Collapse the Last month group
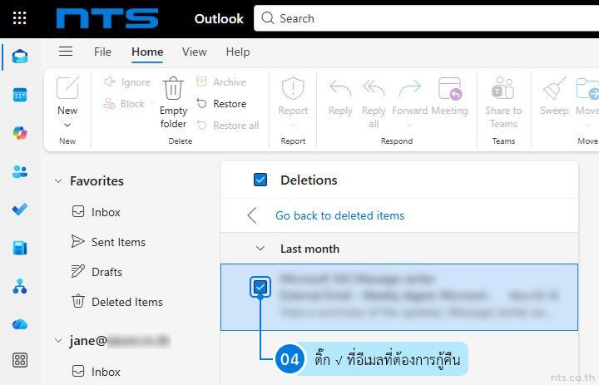Image resolution: width=599 pixels, height=385 pixels. coord(260,249)
